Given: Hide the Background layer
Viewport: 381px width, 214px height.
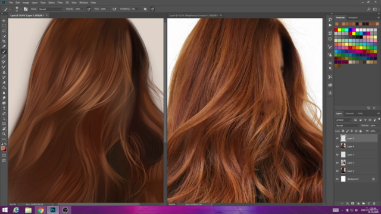Looking at the screenshot, I should click(x=337, y=179).
